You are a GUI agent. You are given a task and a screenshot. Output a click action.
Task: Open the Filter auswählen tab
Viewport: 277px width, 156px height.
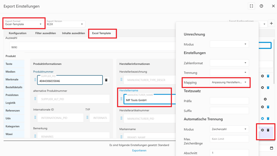pos(45,33)
